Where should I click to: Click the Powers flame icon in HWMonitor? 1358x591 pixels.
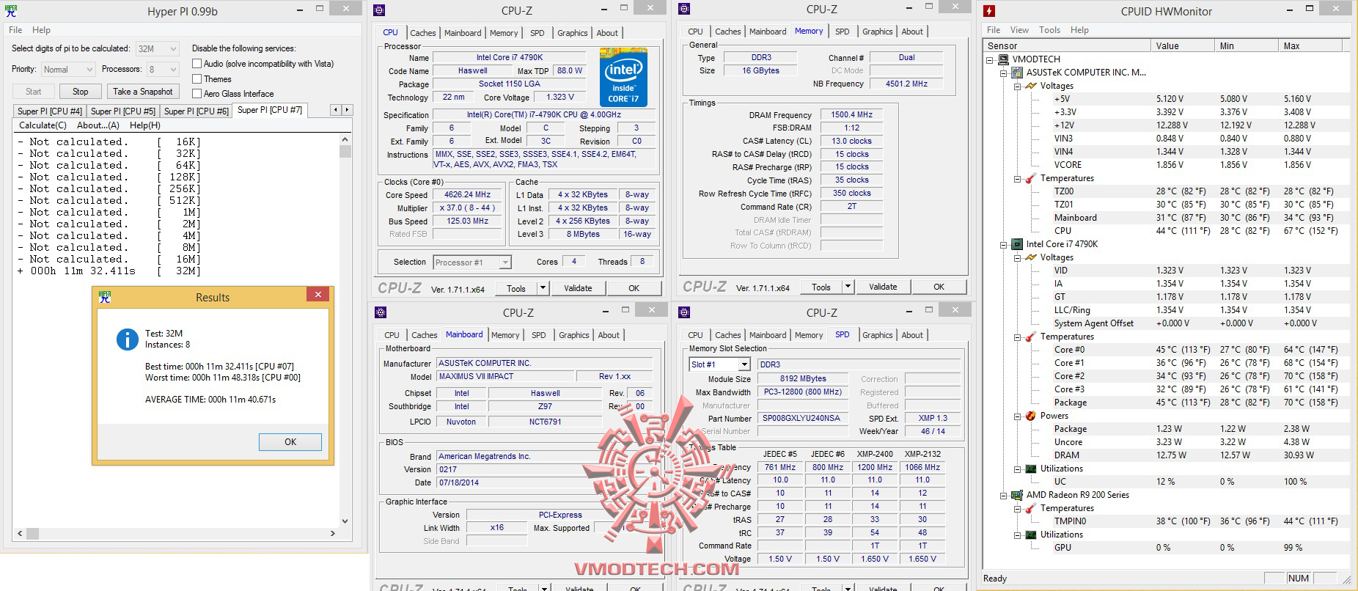[x=1031, y=416]
